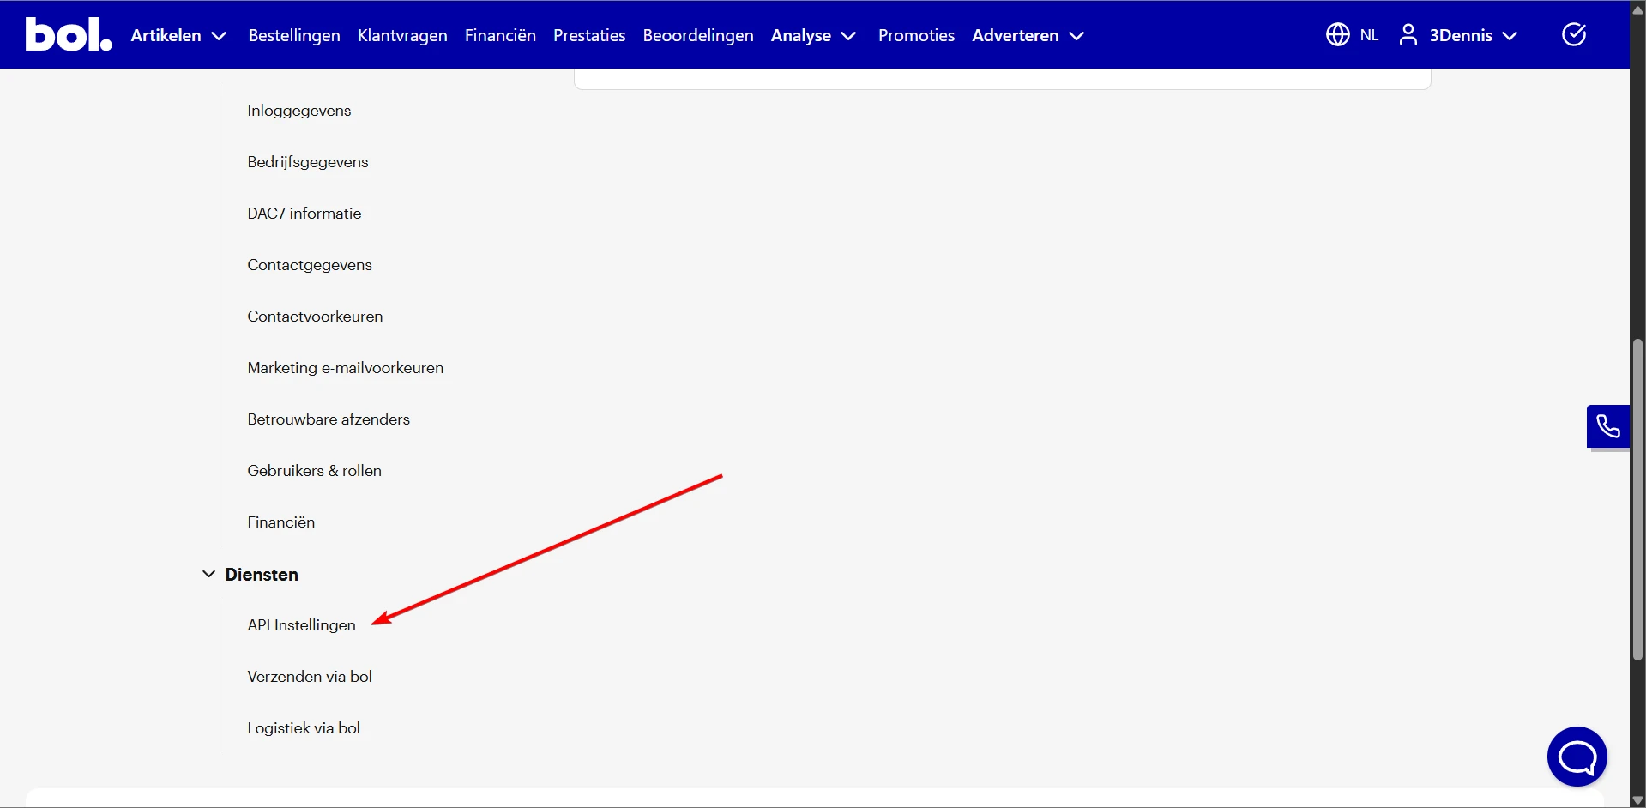Viewport: 1646px width, 808px height.
Task: Click the globe language icon
Action: (1337, 34)
